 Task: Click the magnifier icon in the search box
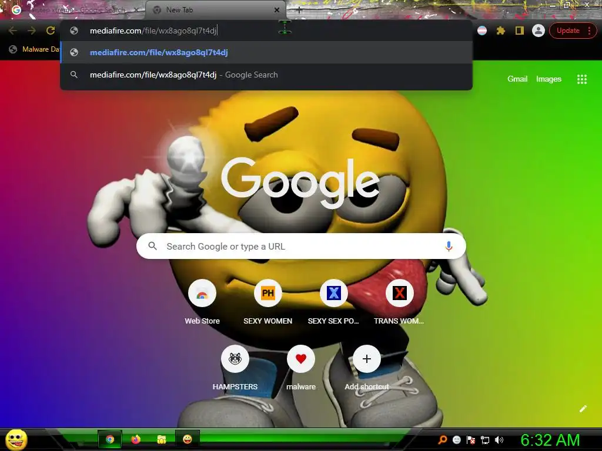pyautogui.click(x=152, y=246)
